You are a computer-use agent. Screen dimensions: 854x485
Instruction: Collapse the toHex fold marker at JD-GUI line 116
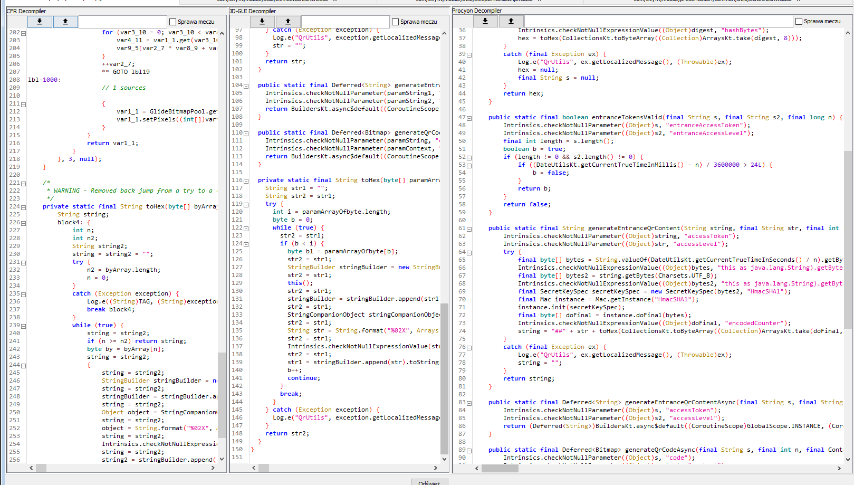pos(246,181)
